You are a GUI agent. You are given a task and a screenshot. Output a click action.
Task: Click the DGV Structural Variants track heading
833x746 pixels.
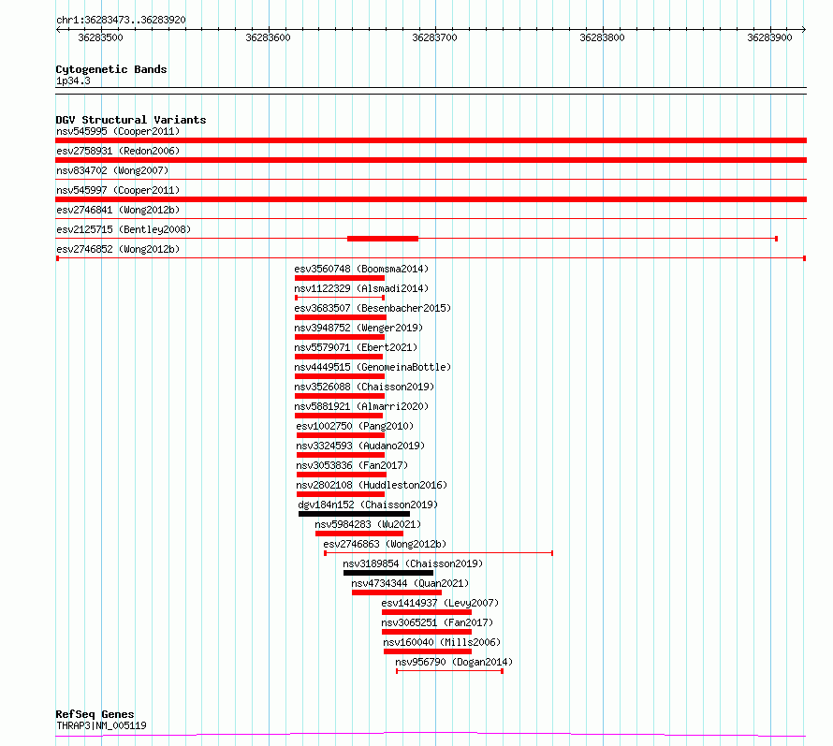point(131,120)
